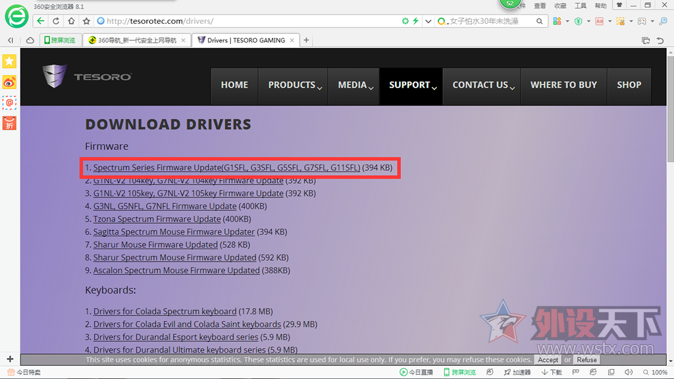Click 跨屏浏览 in status bar
The height and width of the screenshot is (379, 674).
click(459, 372)
